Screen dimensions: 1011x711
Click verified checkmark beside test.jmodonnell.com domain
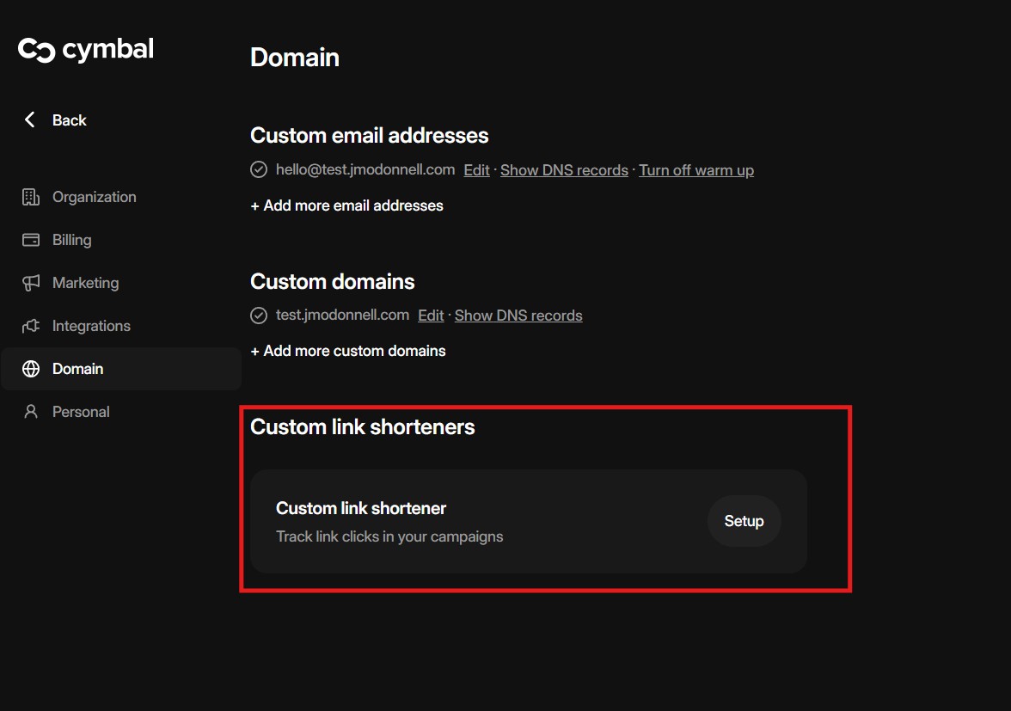pyautogui.click(x=259, y=316)
